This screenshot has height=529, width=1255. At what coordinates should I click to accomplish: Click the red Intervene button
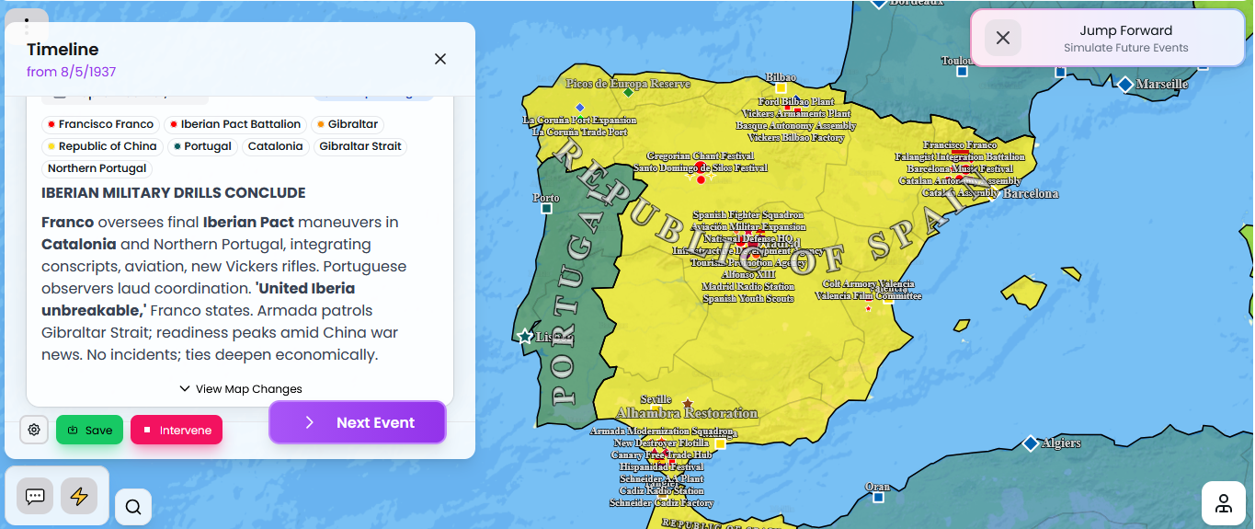177,430
